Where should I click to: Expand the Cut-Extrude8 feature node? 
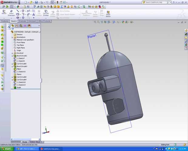12,77
